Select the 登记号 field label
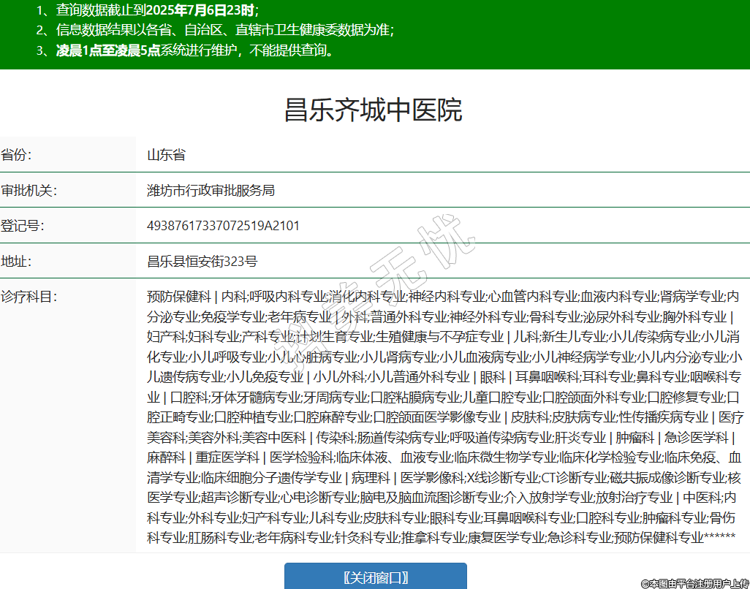The height and width of the screenshot is (589, 750). (x=23, y=226)
